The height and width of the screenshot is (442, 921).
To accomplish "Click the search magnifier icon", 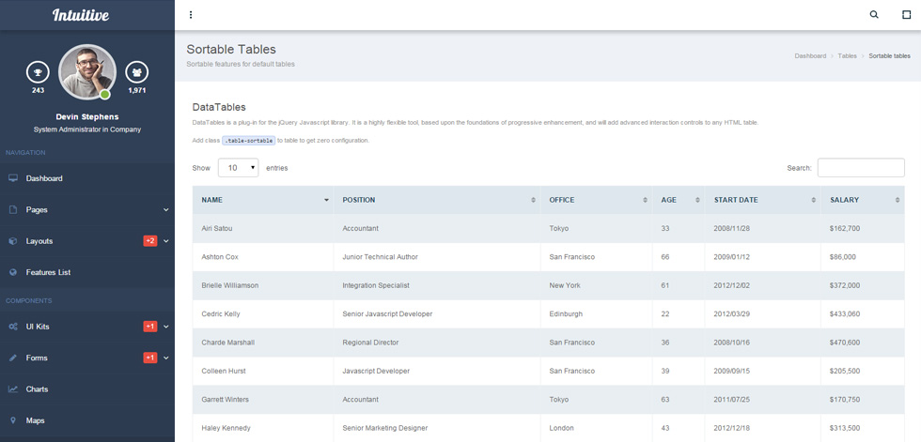I will pyautogui.click(x=874, y=15).
